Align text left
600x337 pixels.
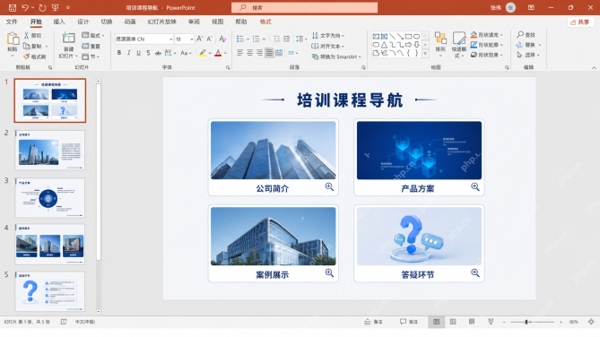coord(240,53)
